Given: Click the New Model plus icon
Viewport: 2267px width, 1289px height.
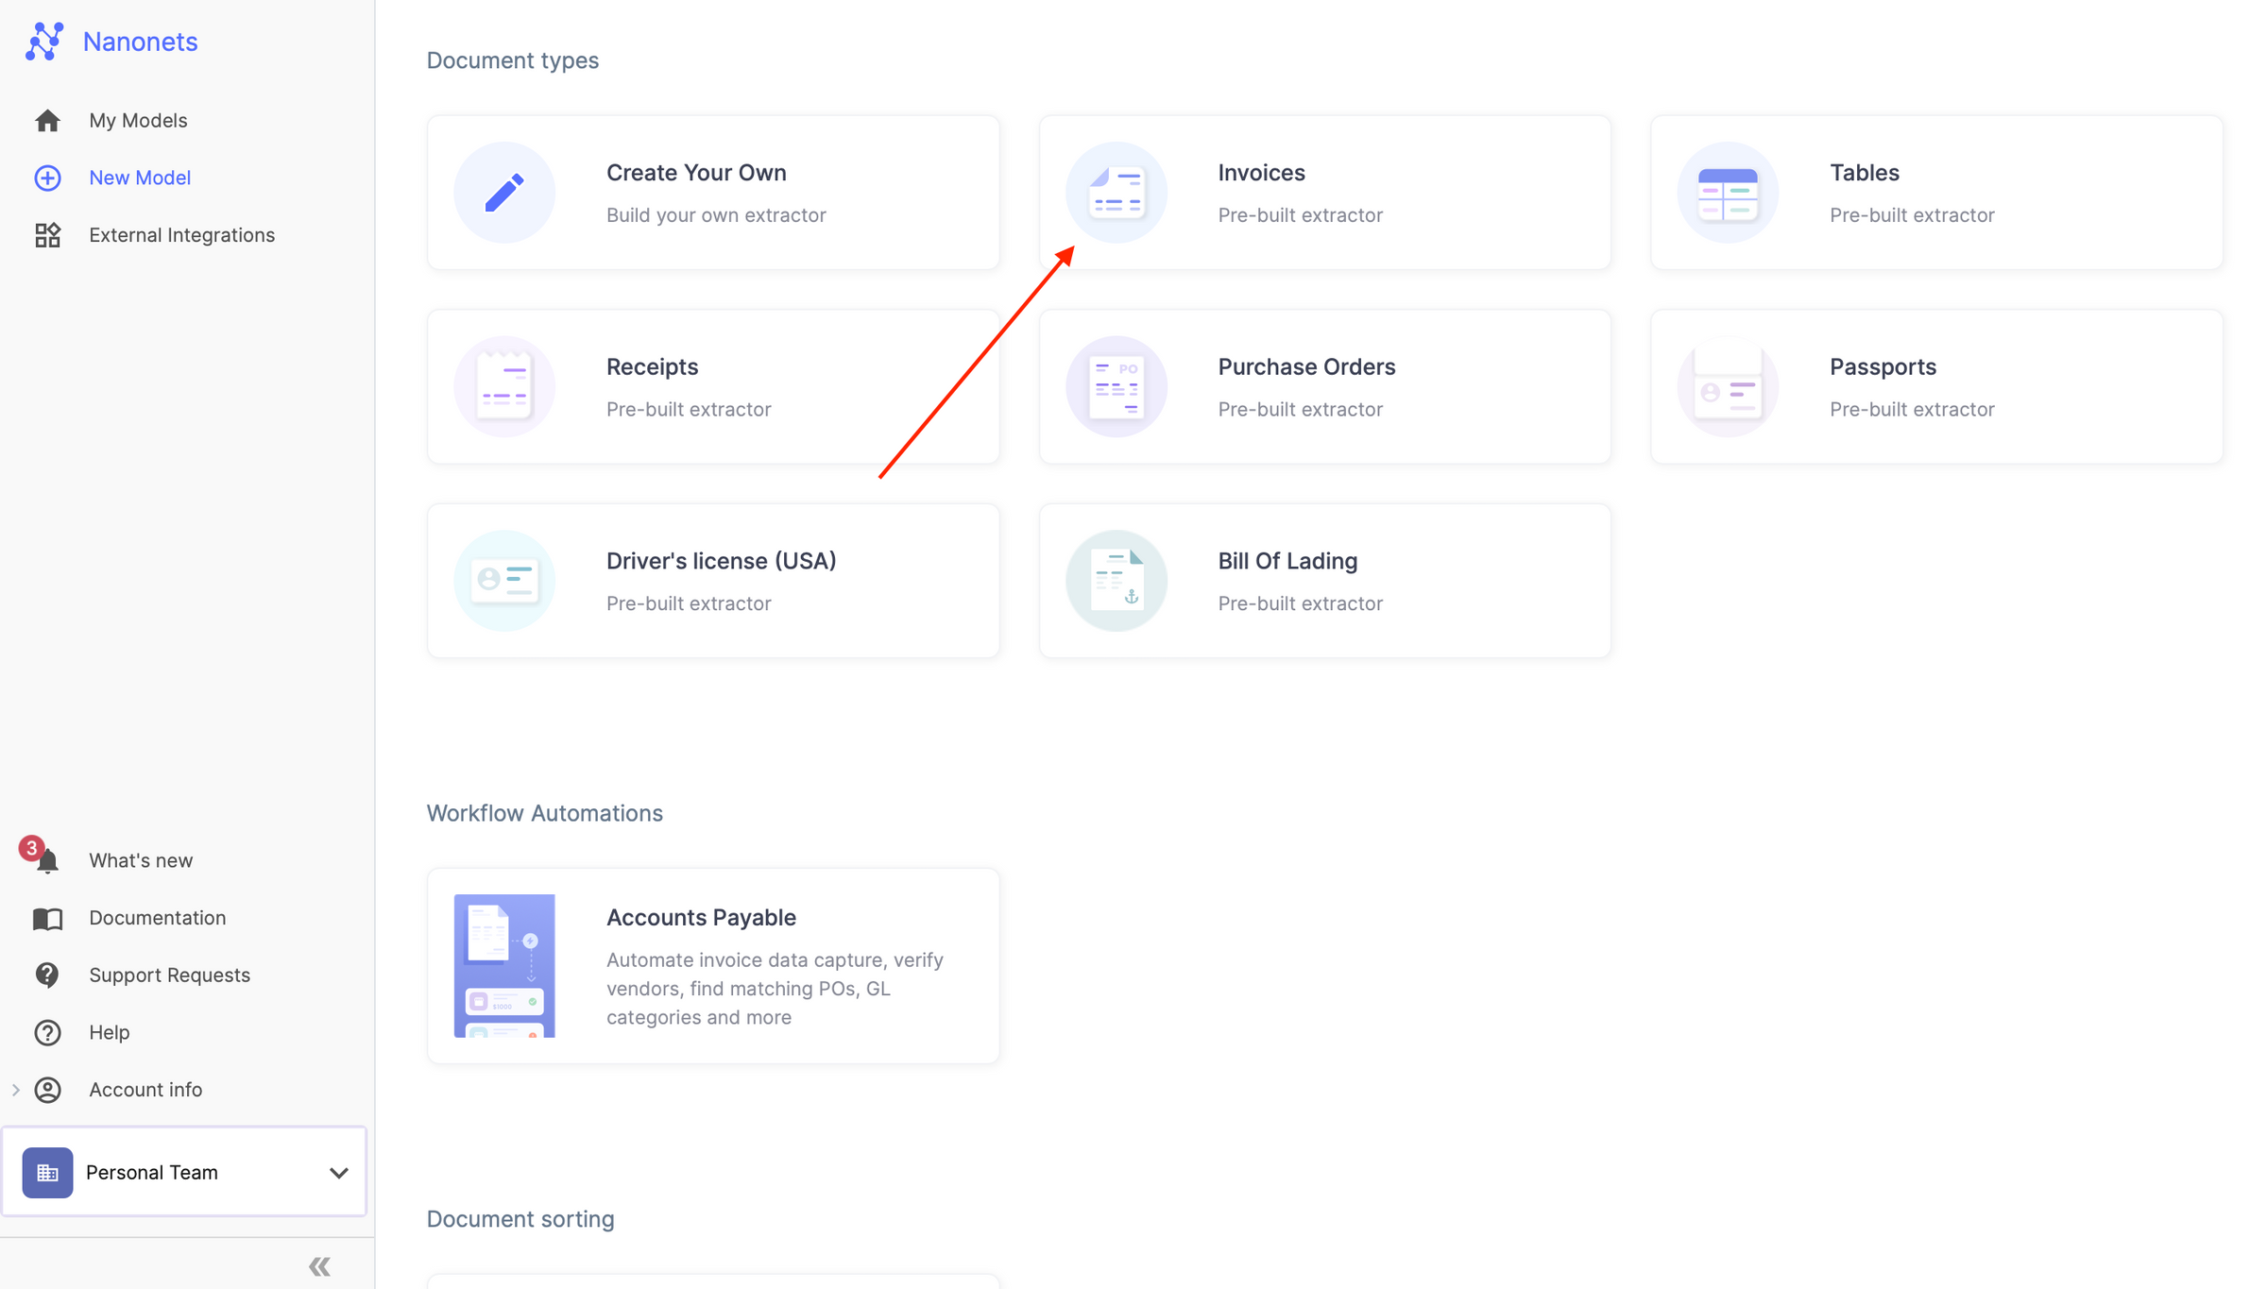Looking at the screenshot, I should pos(47,178).
